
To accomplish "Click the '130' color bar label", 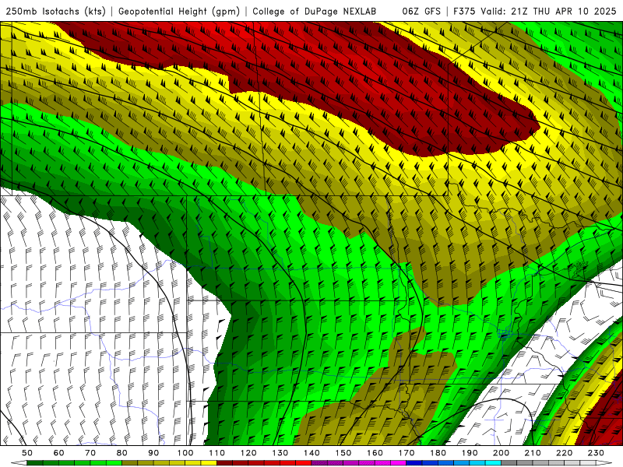I will coord(280,453).
